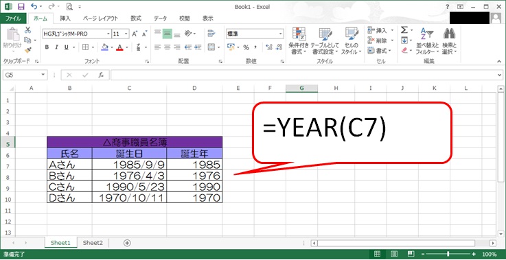
Task: Click the Merge and Center icon
Action: coord(211,47)
